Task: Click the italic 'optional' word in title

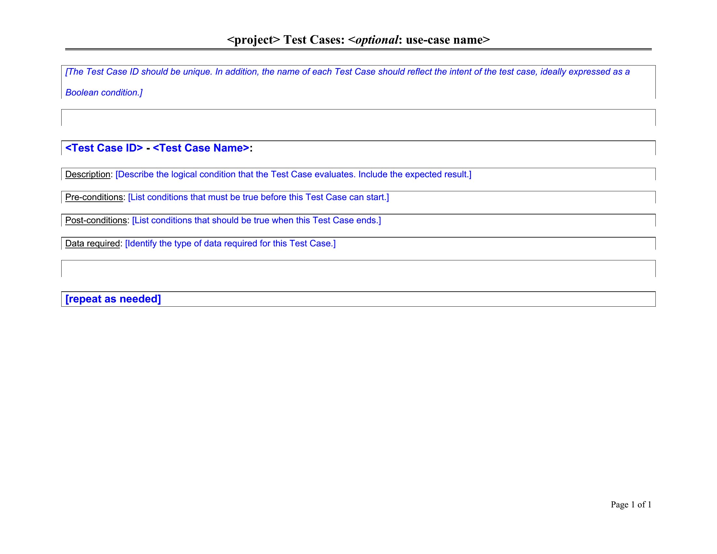Action: point(377,40)
